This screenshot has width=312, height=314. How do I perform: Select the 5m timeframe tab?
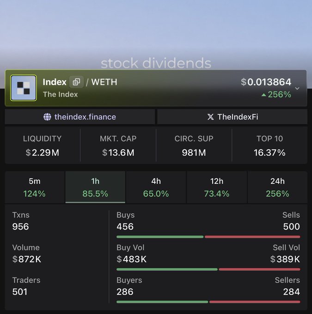35,187
